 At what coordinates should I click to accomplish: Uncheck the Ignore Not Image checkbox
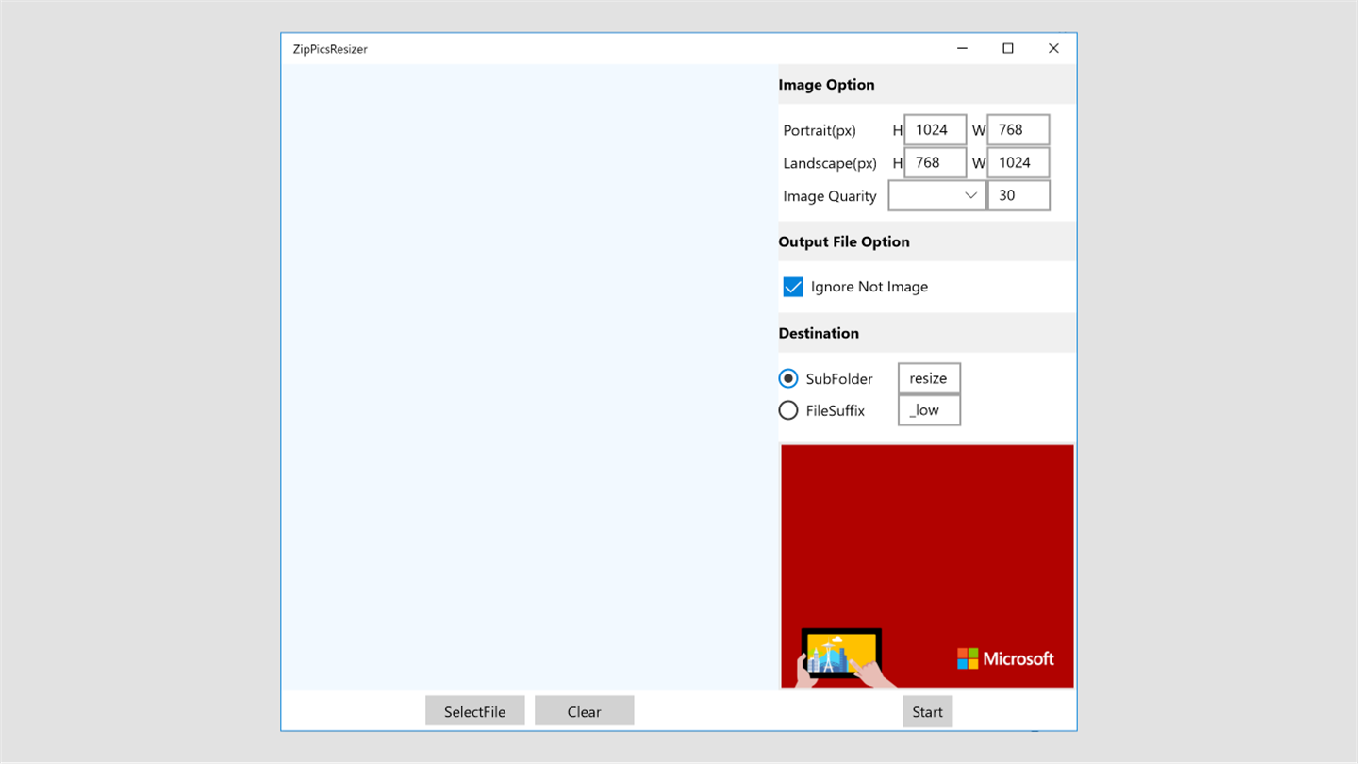click(x=793, y=287)
